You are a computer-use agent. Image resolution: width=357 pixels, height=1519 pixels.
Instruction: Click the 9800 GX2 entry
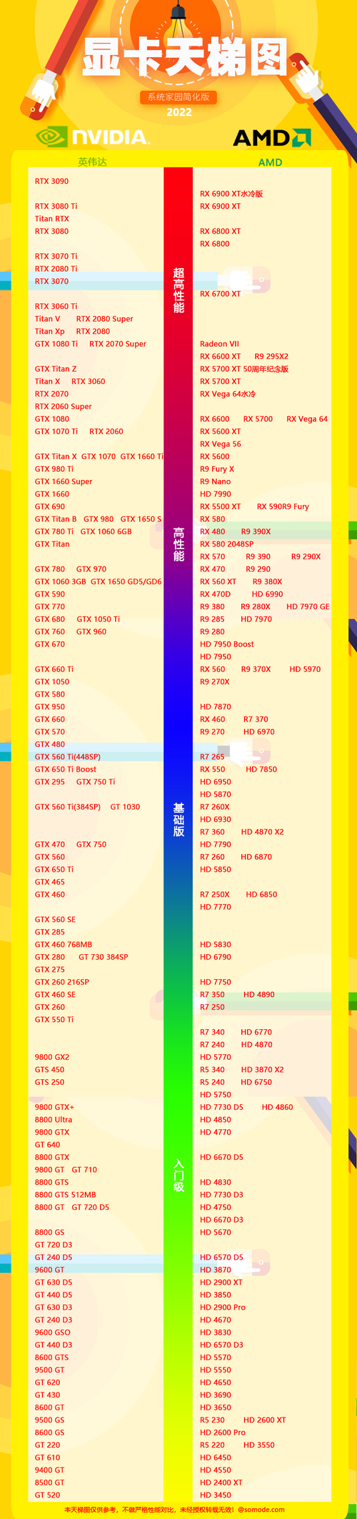[x=52, y=1057]
